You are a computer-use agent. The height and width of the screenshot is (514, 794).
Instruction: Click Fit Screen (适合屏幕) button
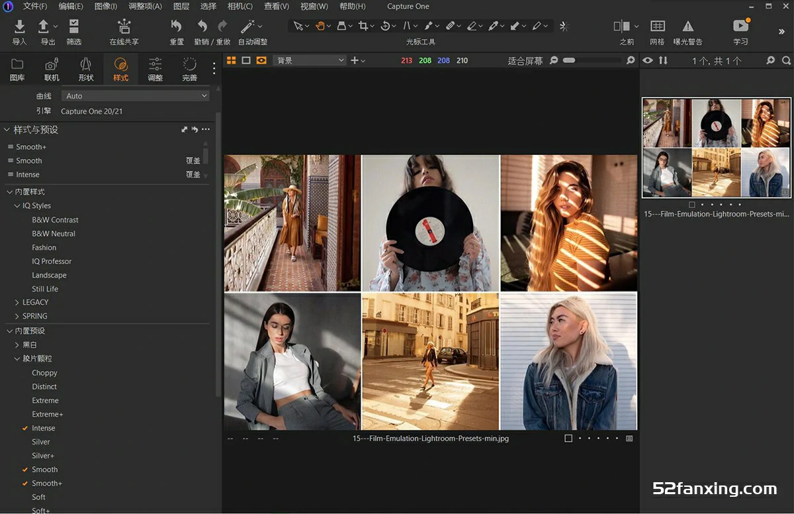point(525,60)
